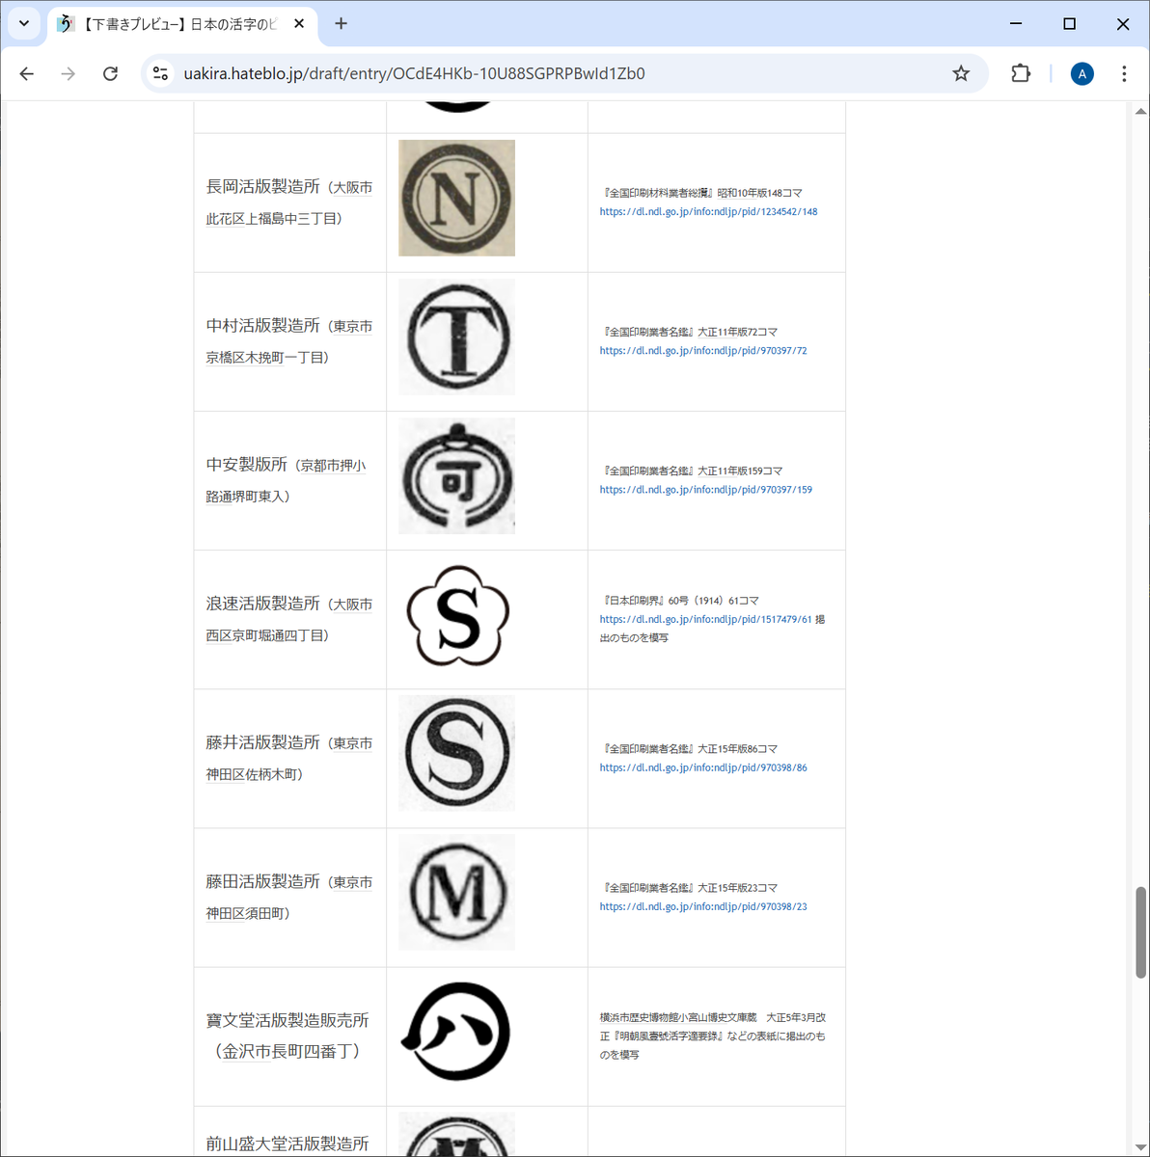Screen dimensions: 1150x1157
Task: Click source text 『全国印刷業者名鑑』大正15年版23コマ
Action: (x=689, y=887)
